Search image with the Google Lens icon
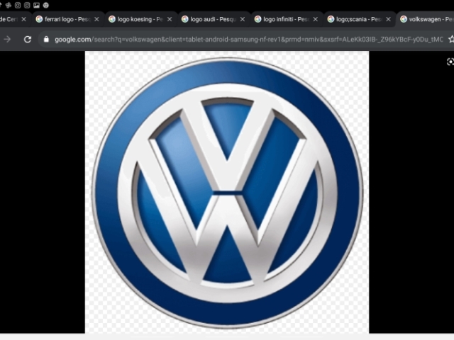Viewport: 454px width, 340px height. click(x=450, y=62)
